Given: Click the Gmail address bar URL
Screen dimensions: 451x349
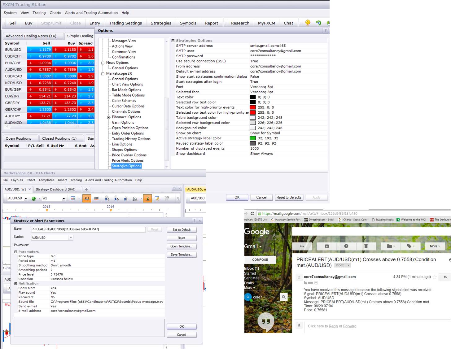Looking at the screenshot, I should pyautogui.click(x=310, y=213).
